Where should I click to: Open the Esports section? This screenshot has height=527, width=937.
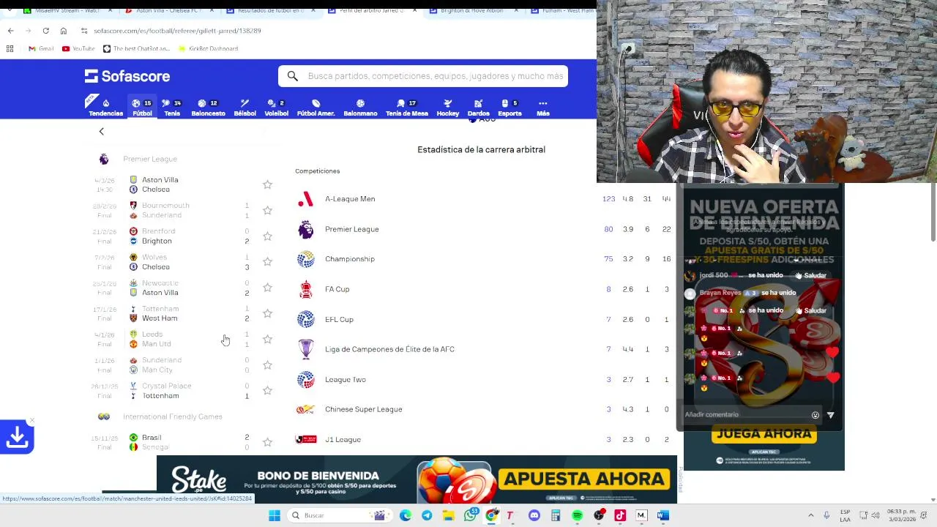tap(509, 108)
